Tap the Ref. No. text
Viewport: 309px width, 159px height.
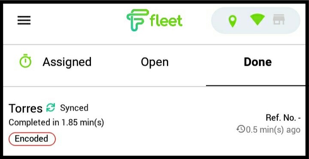pos(283,118)
